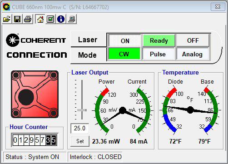This screenshot has width=228, height=164.
Task: Click the Coherent app icon in title bar
Action: coord(6,7)
